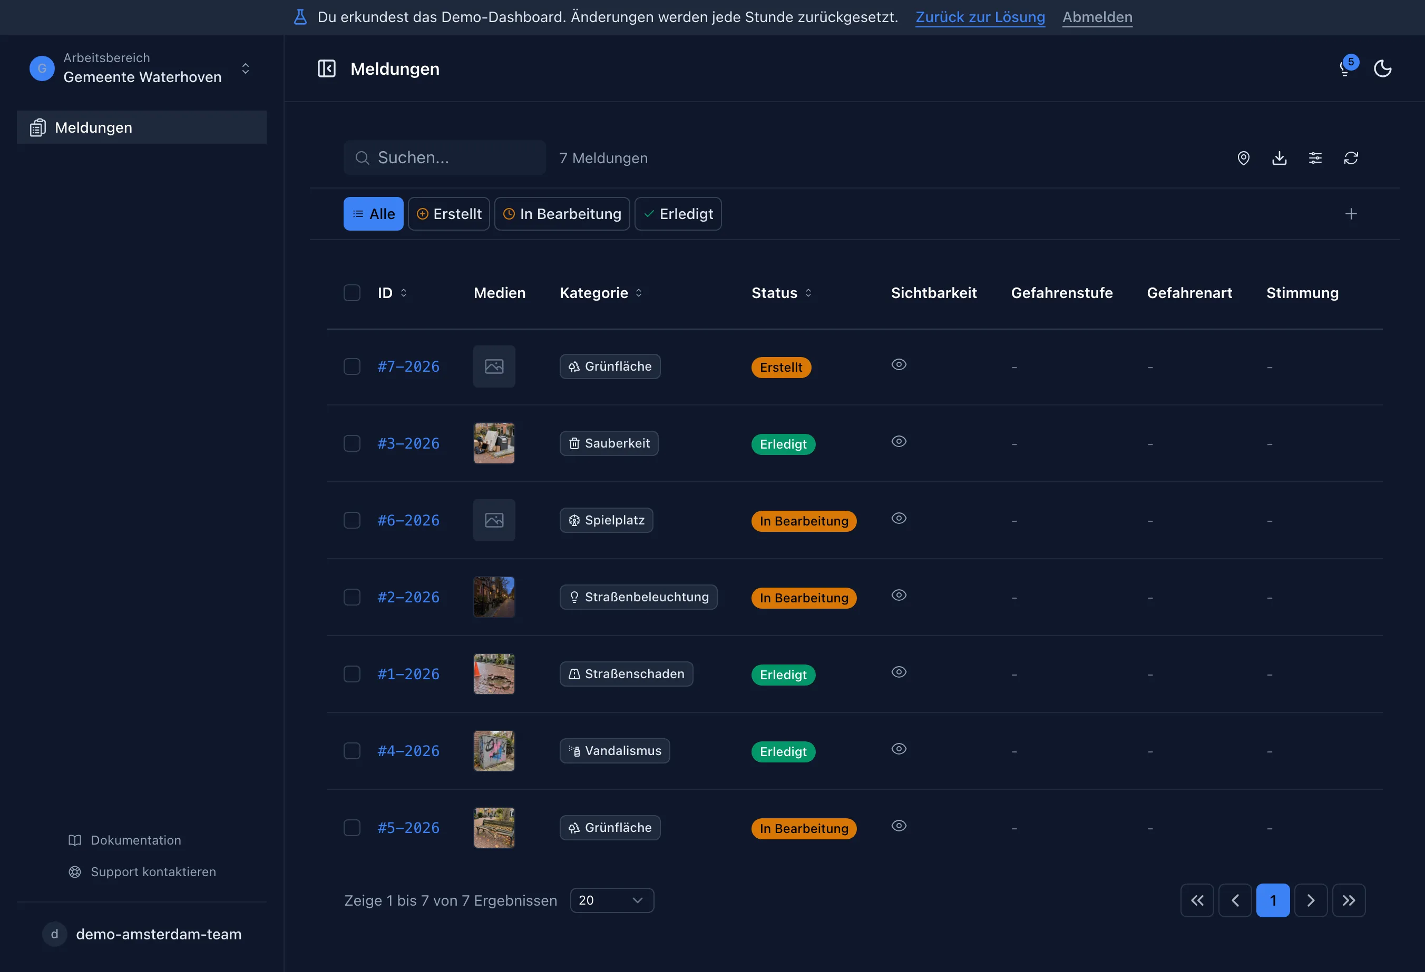Click flask icon in demo banner
Screen dimensions: 1425x972
[300, 17]
